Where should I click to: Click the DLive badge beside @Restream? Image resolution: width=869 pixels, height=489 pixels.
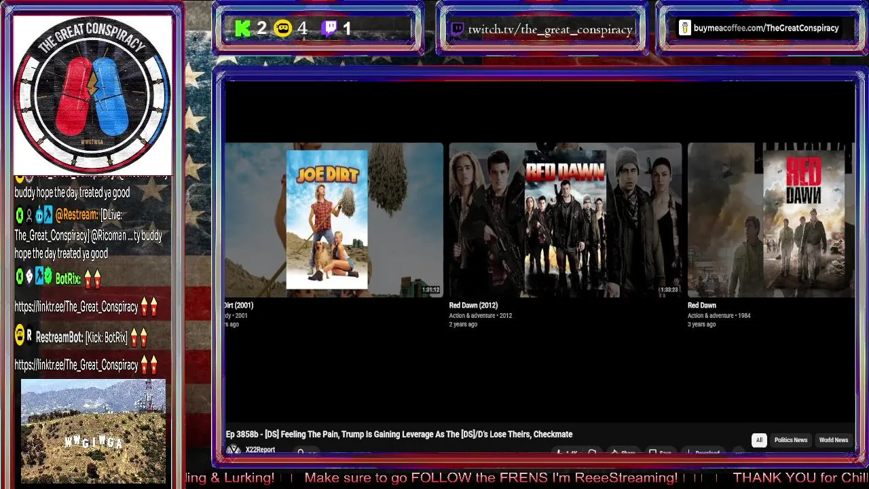click(39, 215)
